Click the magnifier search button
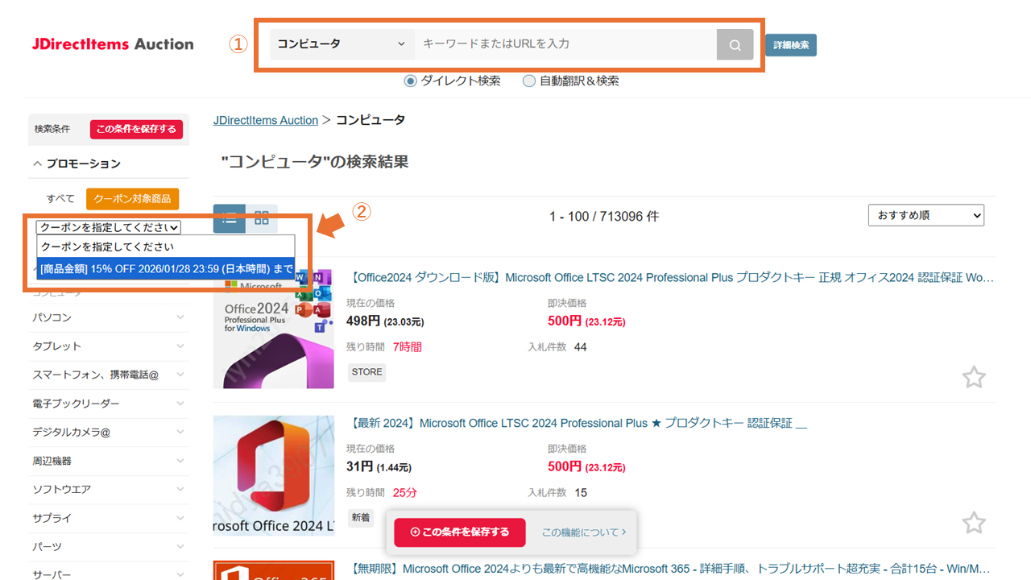 tap(735, 45)
